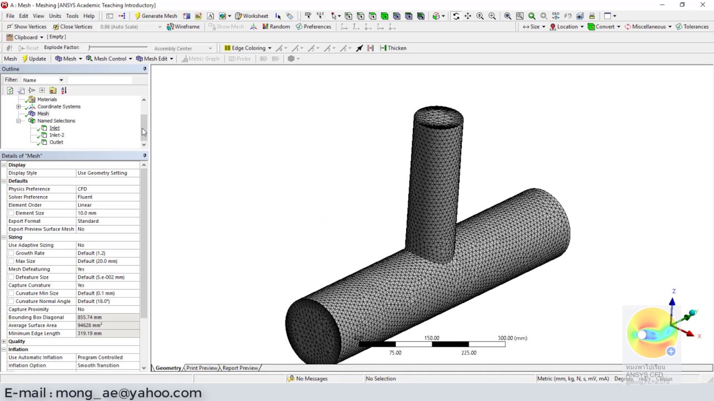The width and height of the screenshot is (714, 401).
Task: Switch to the Report Preview tab
Action: pyautogui.click(x=240, y=368)
